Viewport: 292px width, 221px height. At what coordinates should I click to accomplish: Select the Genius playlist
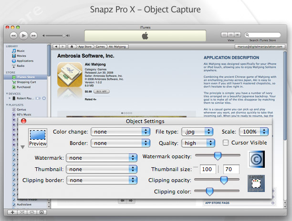tap(21, 109)
